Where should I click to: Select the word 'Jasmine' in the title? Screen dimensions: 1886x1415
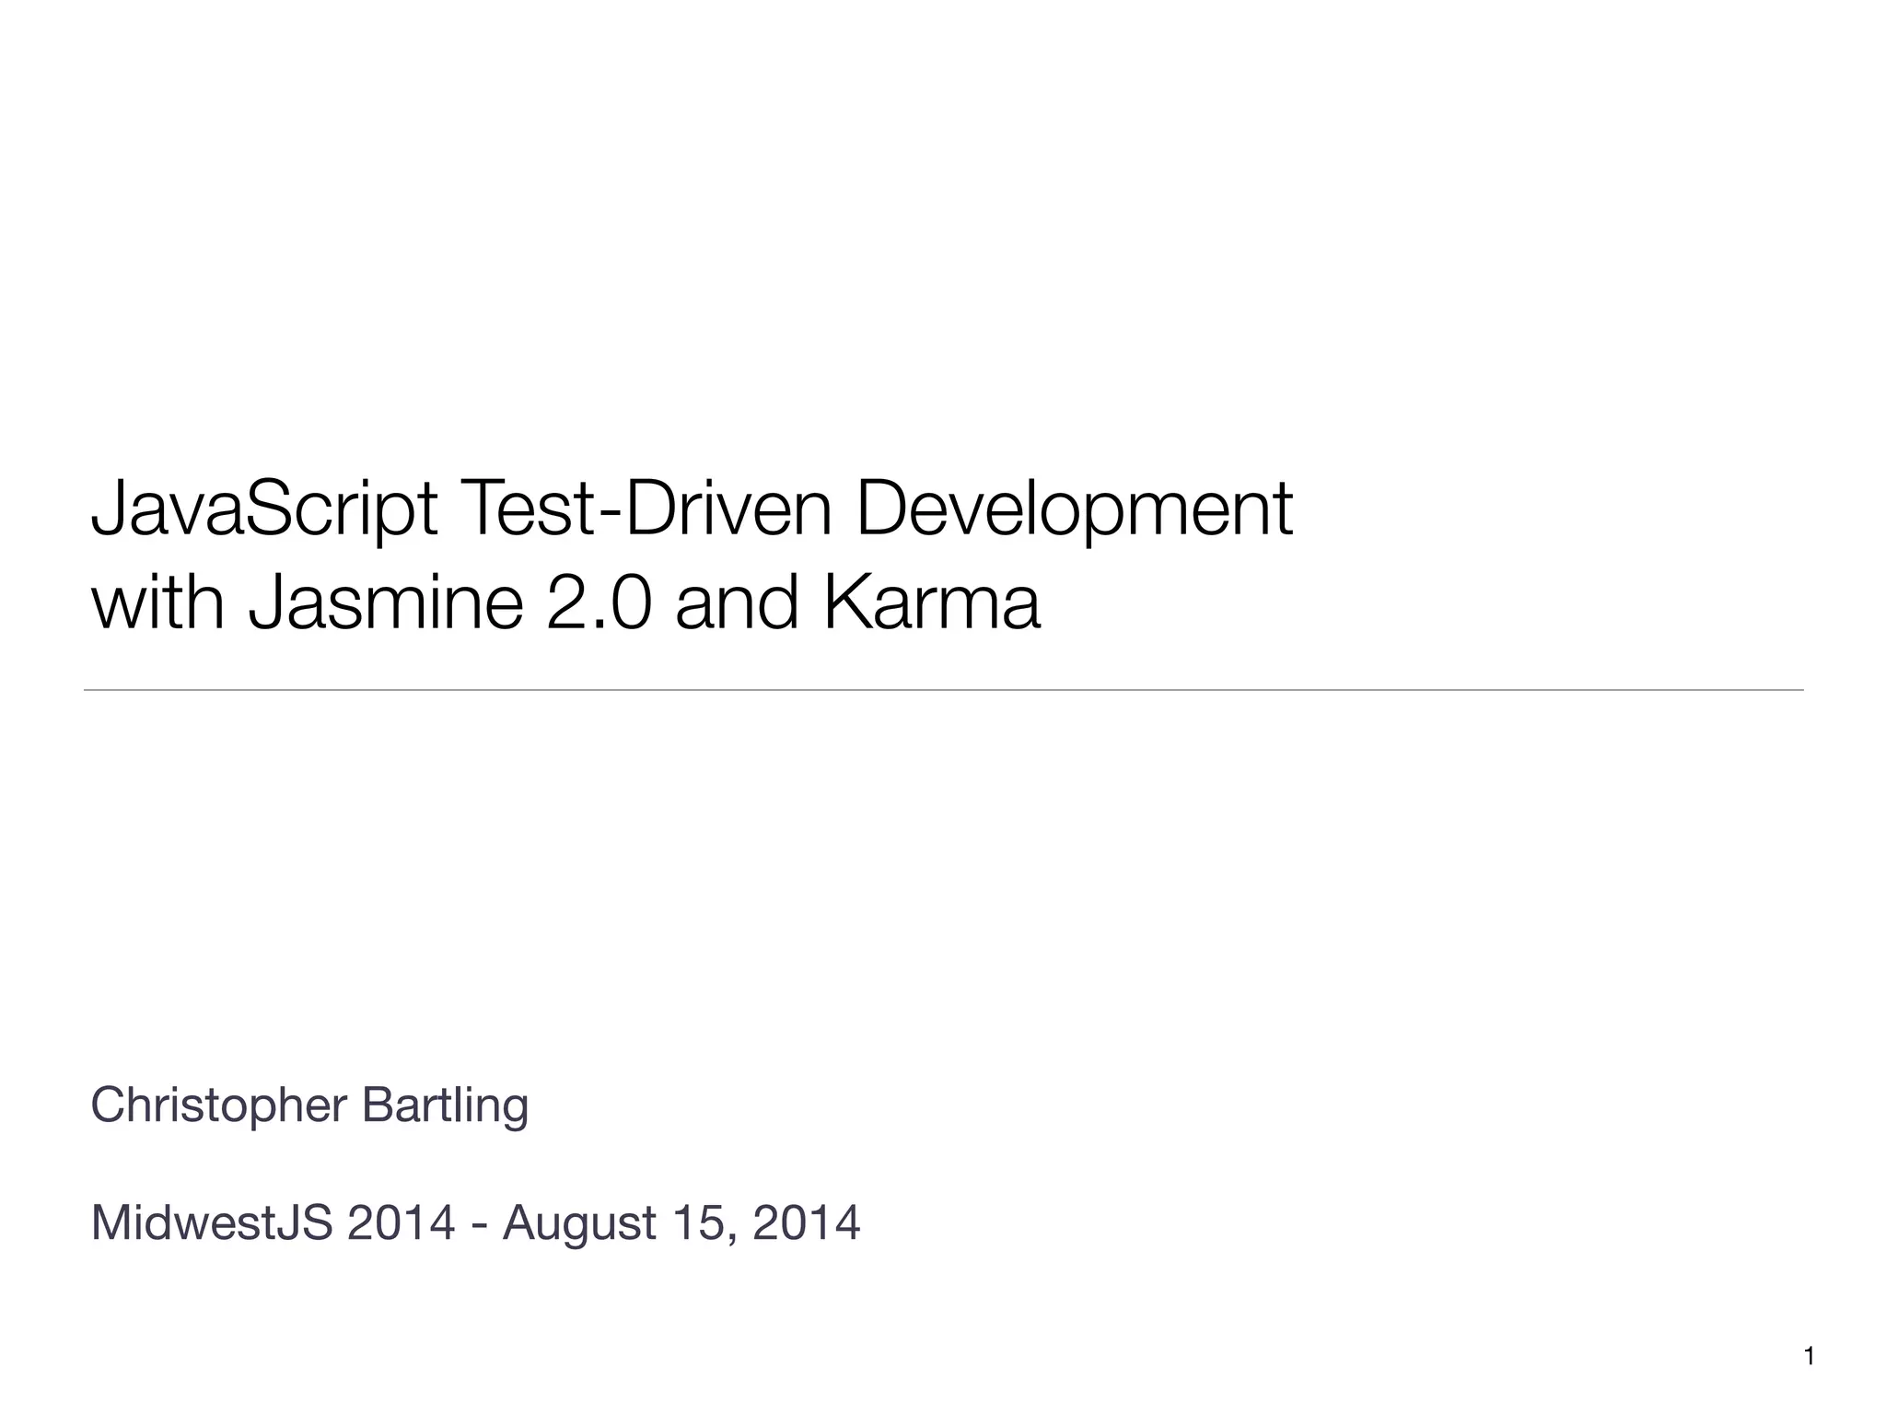(387, 604)
